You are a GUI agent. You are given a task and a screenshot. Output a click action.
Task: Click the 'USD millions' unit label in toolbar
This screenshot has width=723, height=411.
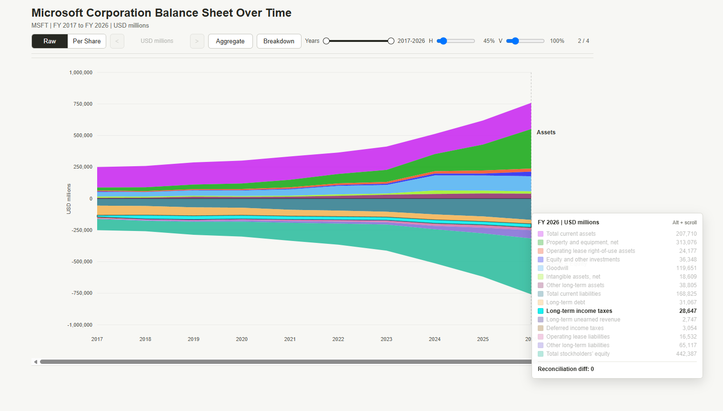[x=157, y=41]
